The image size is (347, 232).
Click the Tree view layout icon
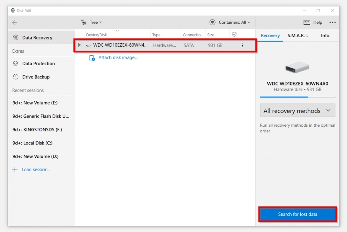(83, 22)
